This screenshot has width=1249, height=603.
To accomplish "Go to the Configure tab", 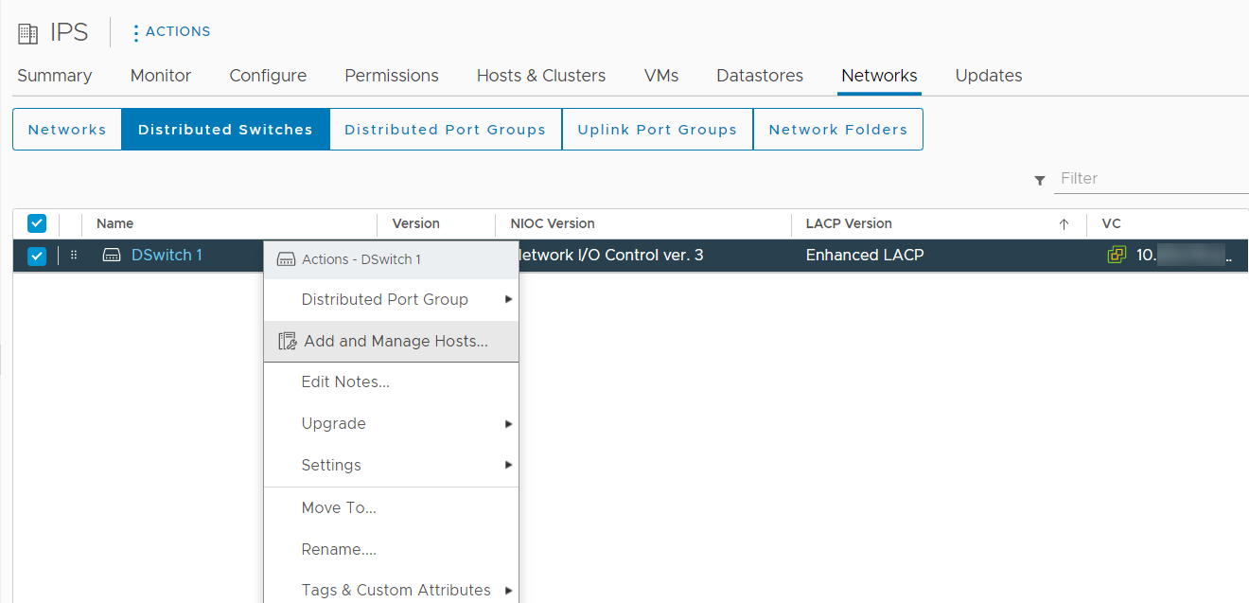I will (268, 76).
